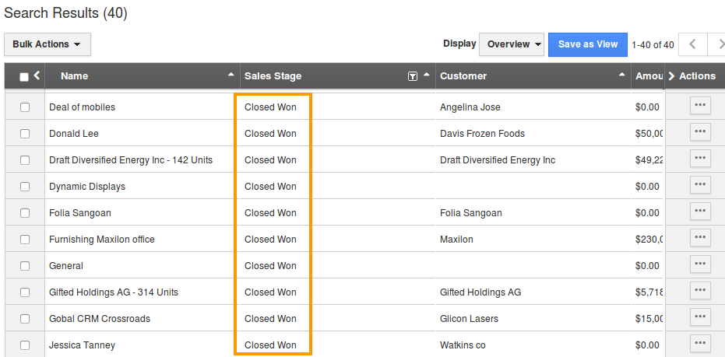The height and width of the screenshot is (357, 725).
Task: Open actions menu for General row
Action: (700, 264)
